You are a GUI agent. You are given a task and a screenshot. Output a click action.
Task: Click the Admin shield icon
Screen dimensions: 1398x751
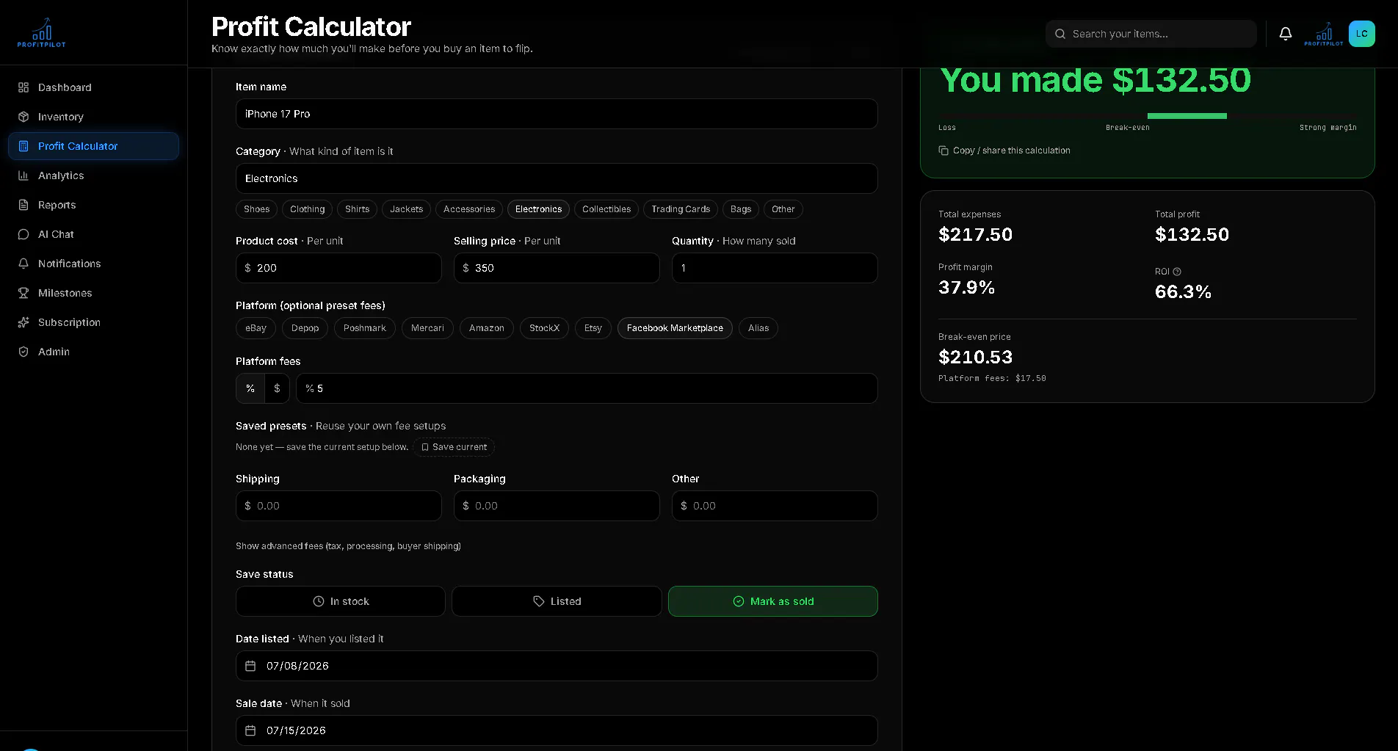pos(23,352)
